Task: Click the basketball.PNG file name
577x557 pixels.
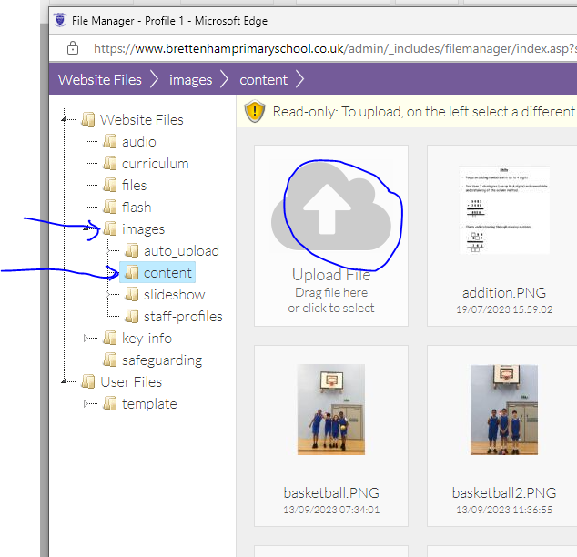Action: (x=331, y=493)
